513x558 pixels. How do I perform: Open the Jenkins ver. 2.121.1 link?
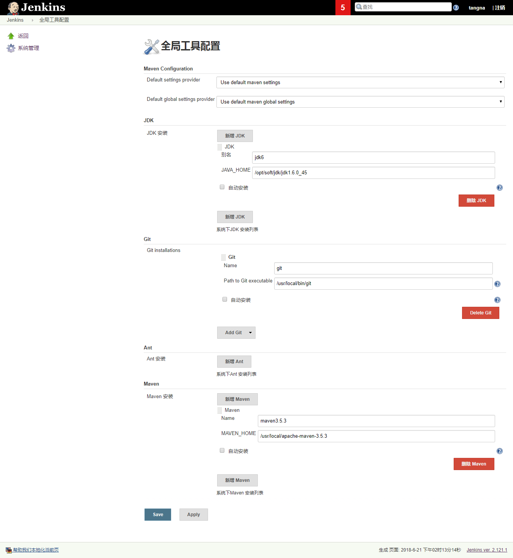(487, 550)
